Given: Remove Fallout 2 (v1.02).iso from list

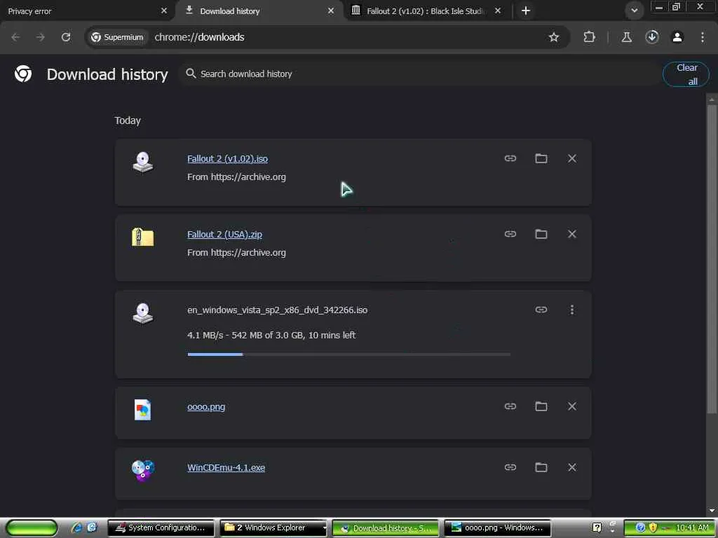Looking at the screenshot, I should pos(572,158).
